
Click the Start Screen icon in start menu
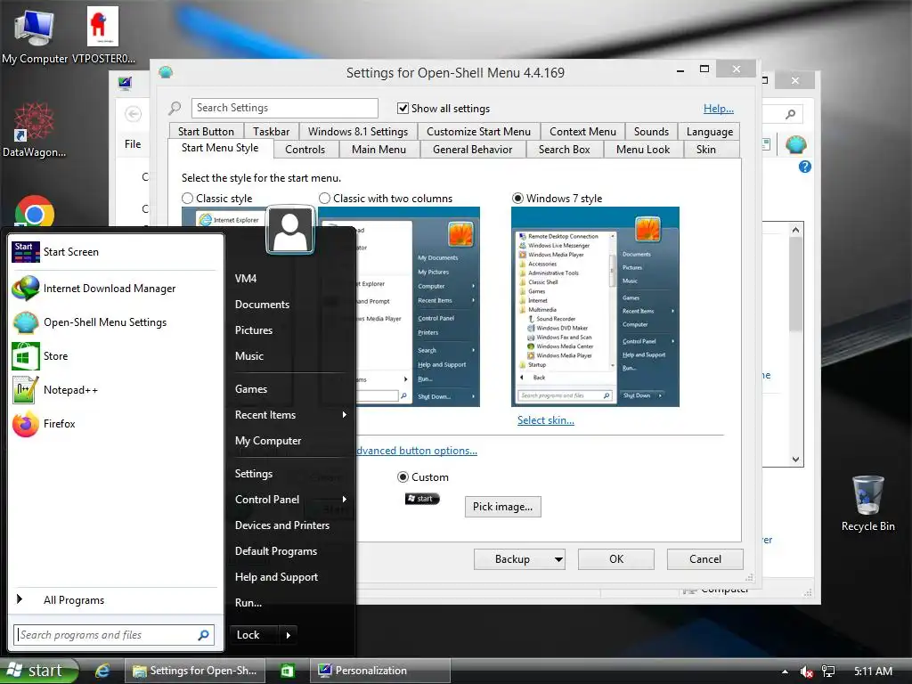[x=26, y=252]
